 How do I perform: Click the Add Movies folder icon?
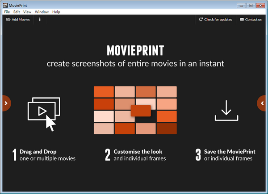coord(8,20)
